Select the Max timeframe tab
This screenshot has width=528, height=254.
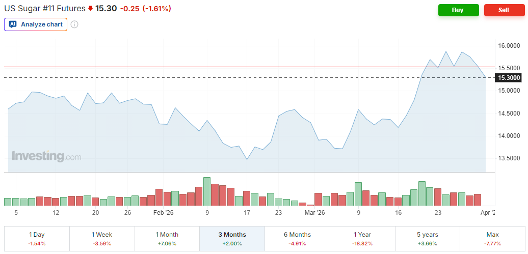pyautogui.click(x=492, y=238)
